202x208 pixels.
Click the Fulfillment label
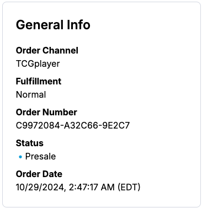point(39,81)
